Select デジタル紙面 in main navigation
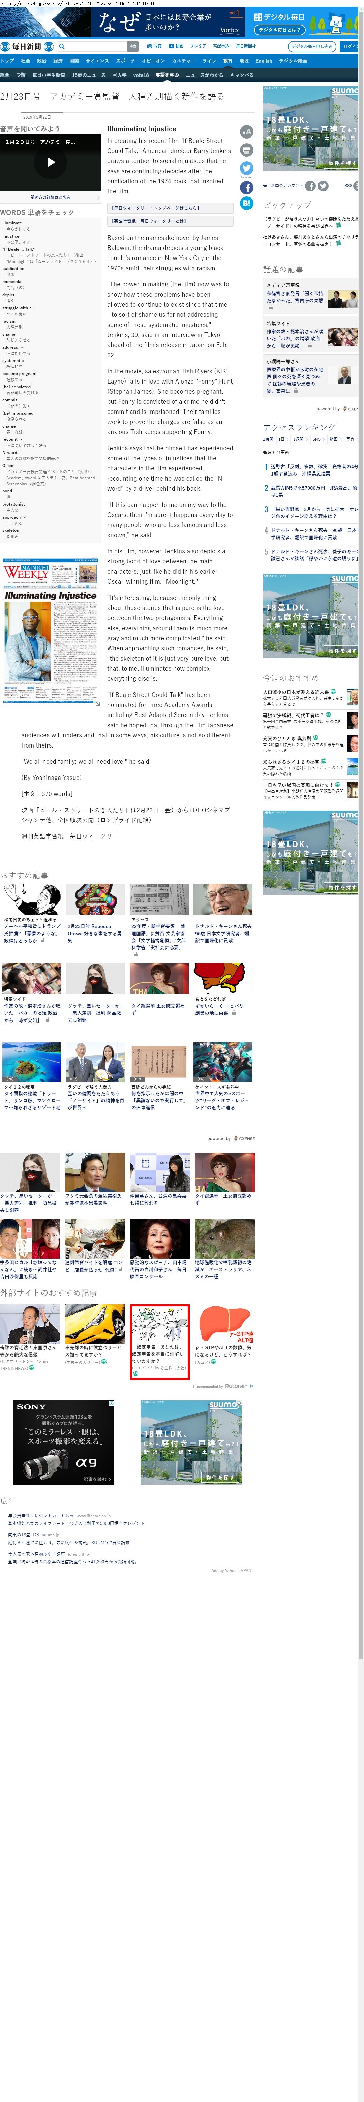 pos(293,61)
